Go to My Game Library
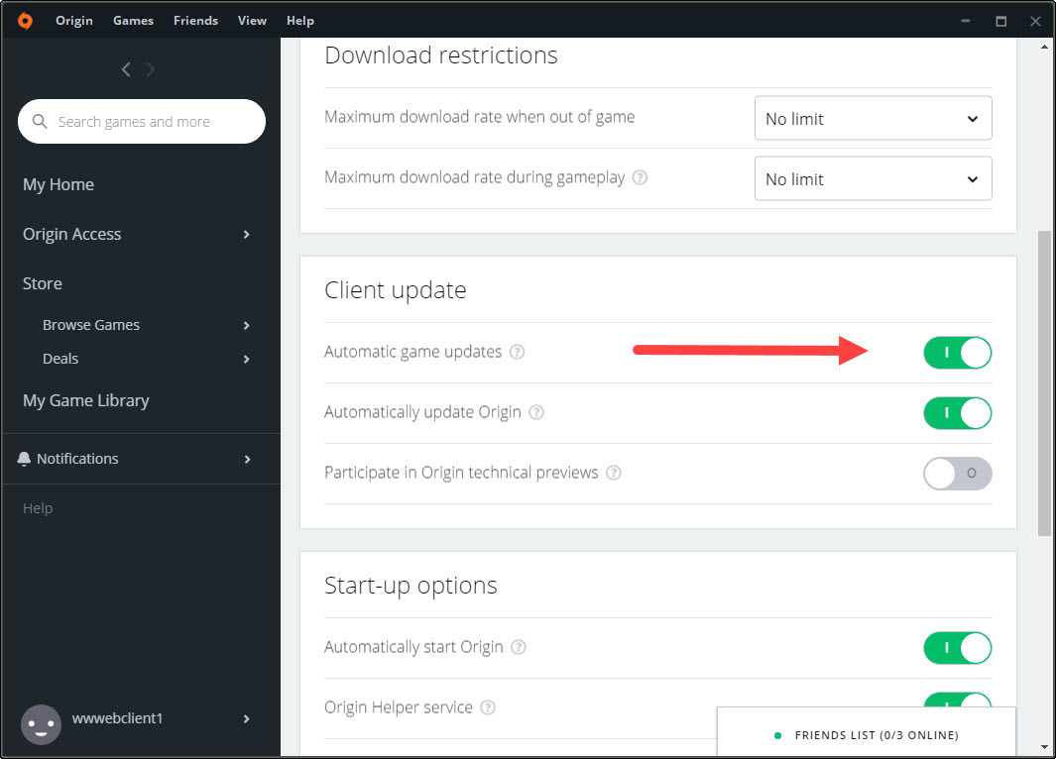 86,400
